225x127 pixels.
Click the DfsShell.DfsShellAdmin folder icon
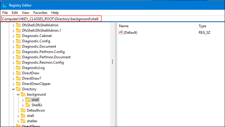click(x=18, y=25)
